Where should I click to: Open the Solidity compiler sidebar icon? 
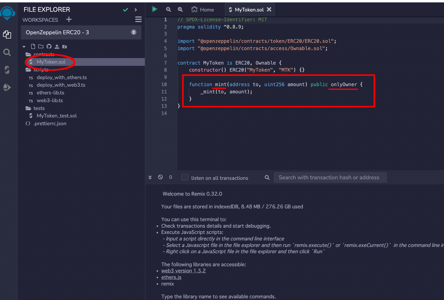click(7, 70)
